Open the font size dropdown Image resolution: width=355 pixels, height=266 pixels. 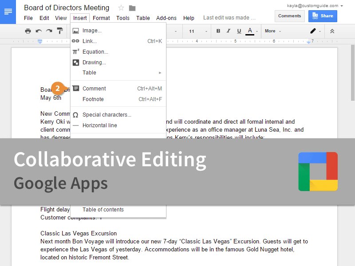click(198, 31)
